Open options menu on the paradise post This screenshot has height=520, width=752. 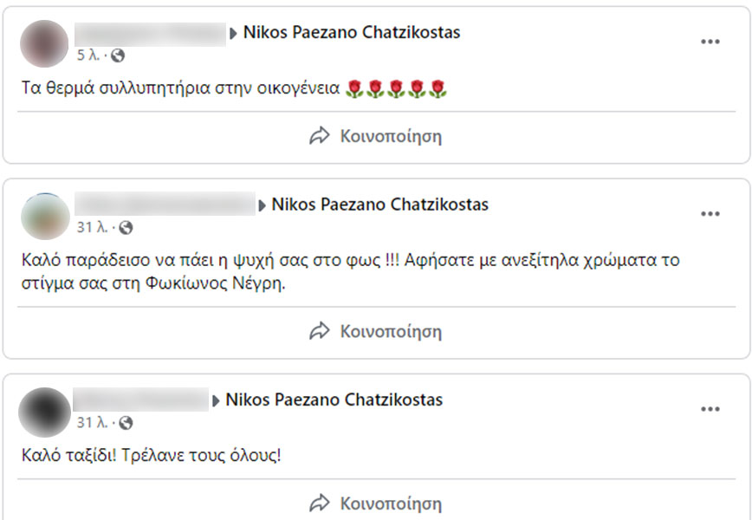tap(710, 214)
